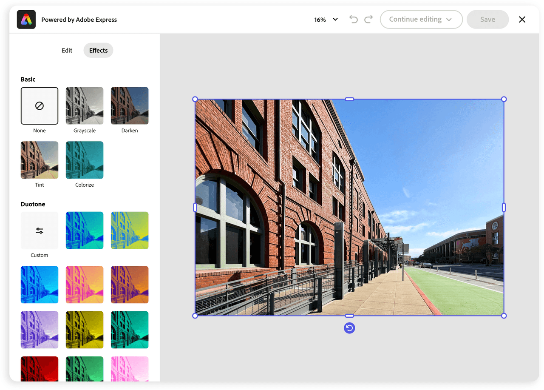Switch to the Edit tab

(x=67, y=50)
